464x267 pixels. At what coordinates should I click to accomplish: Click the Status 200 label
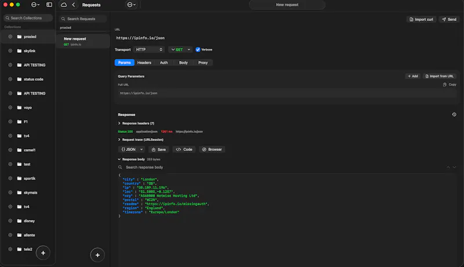coord(125,132)
